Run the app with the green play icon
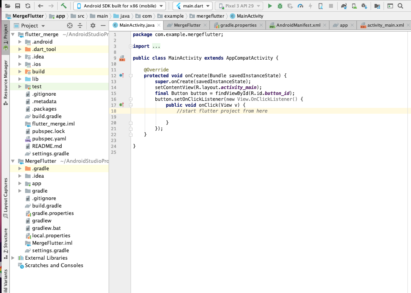The width and height of the screenshot is (411, 293). [x=270, y=6]
